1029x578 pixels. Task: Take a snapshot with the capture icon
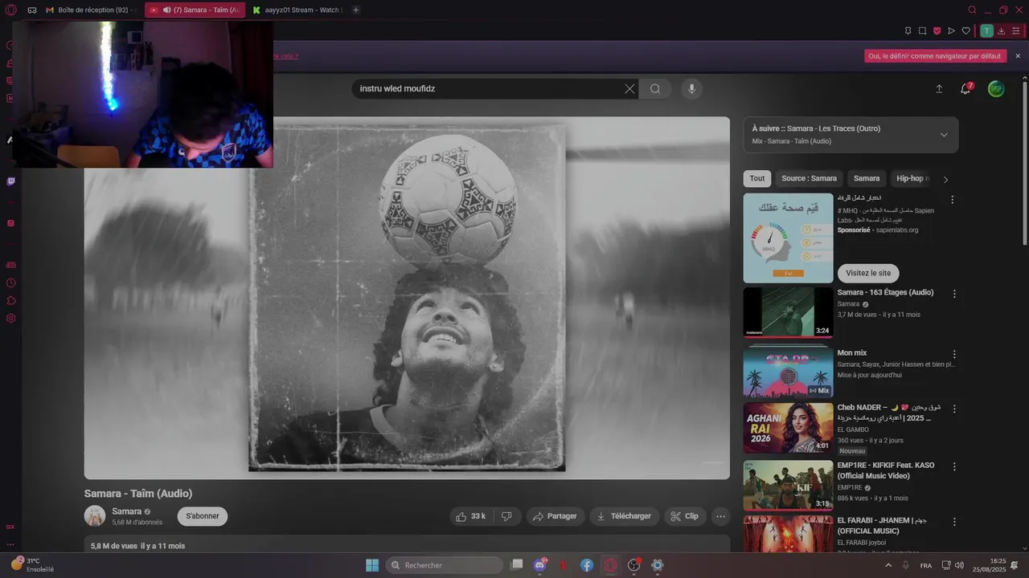(922, 31)
